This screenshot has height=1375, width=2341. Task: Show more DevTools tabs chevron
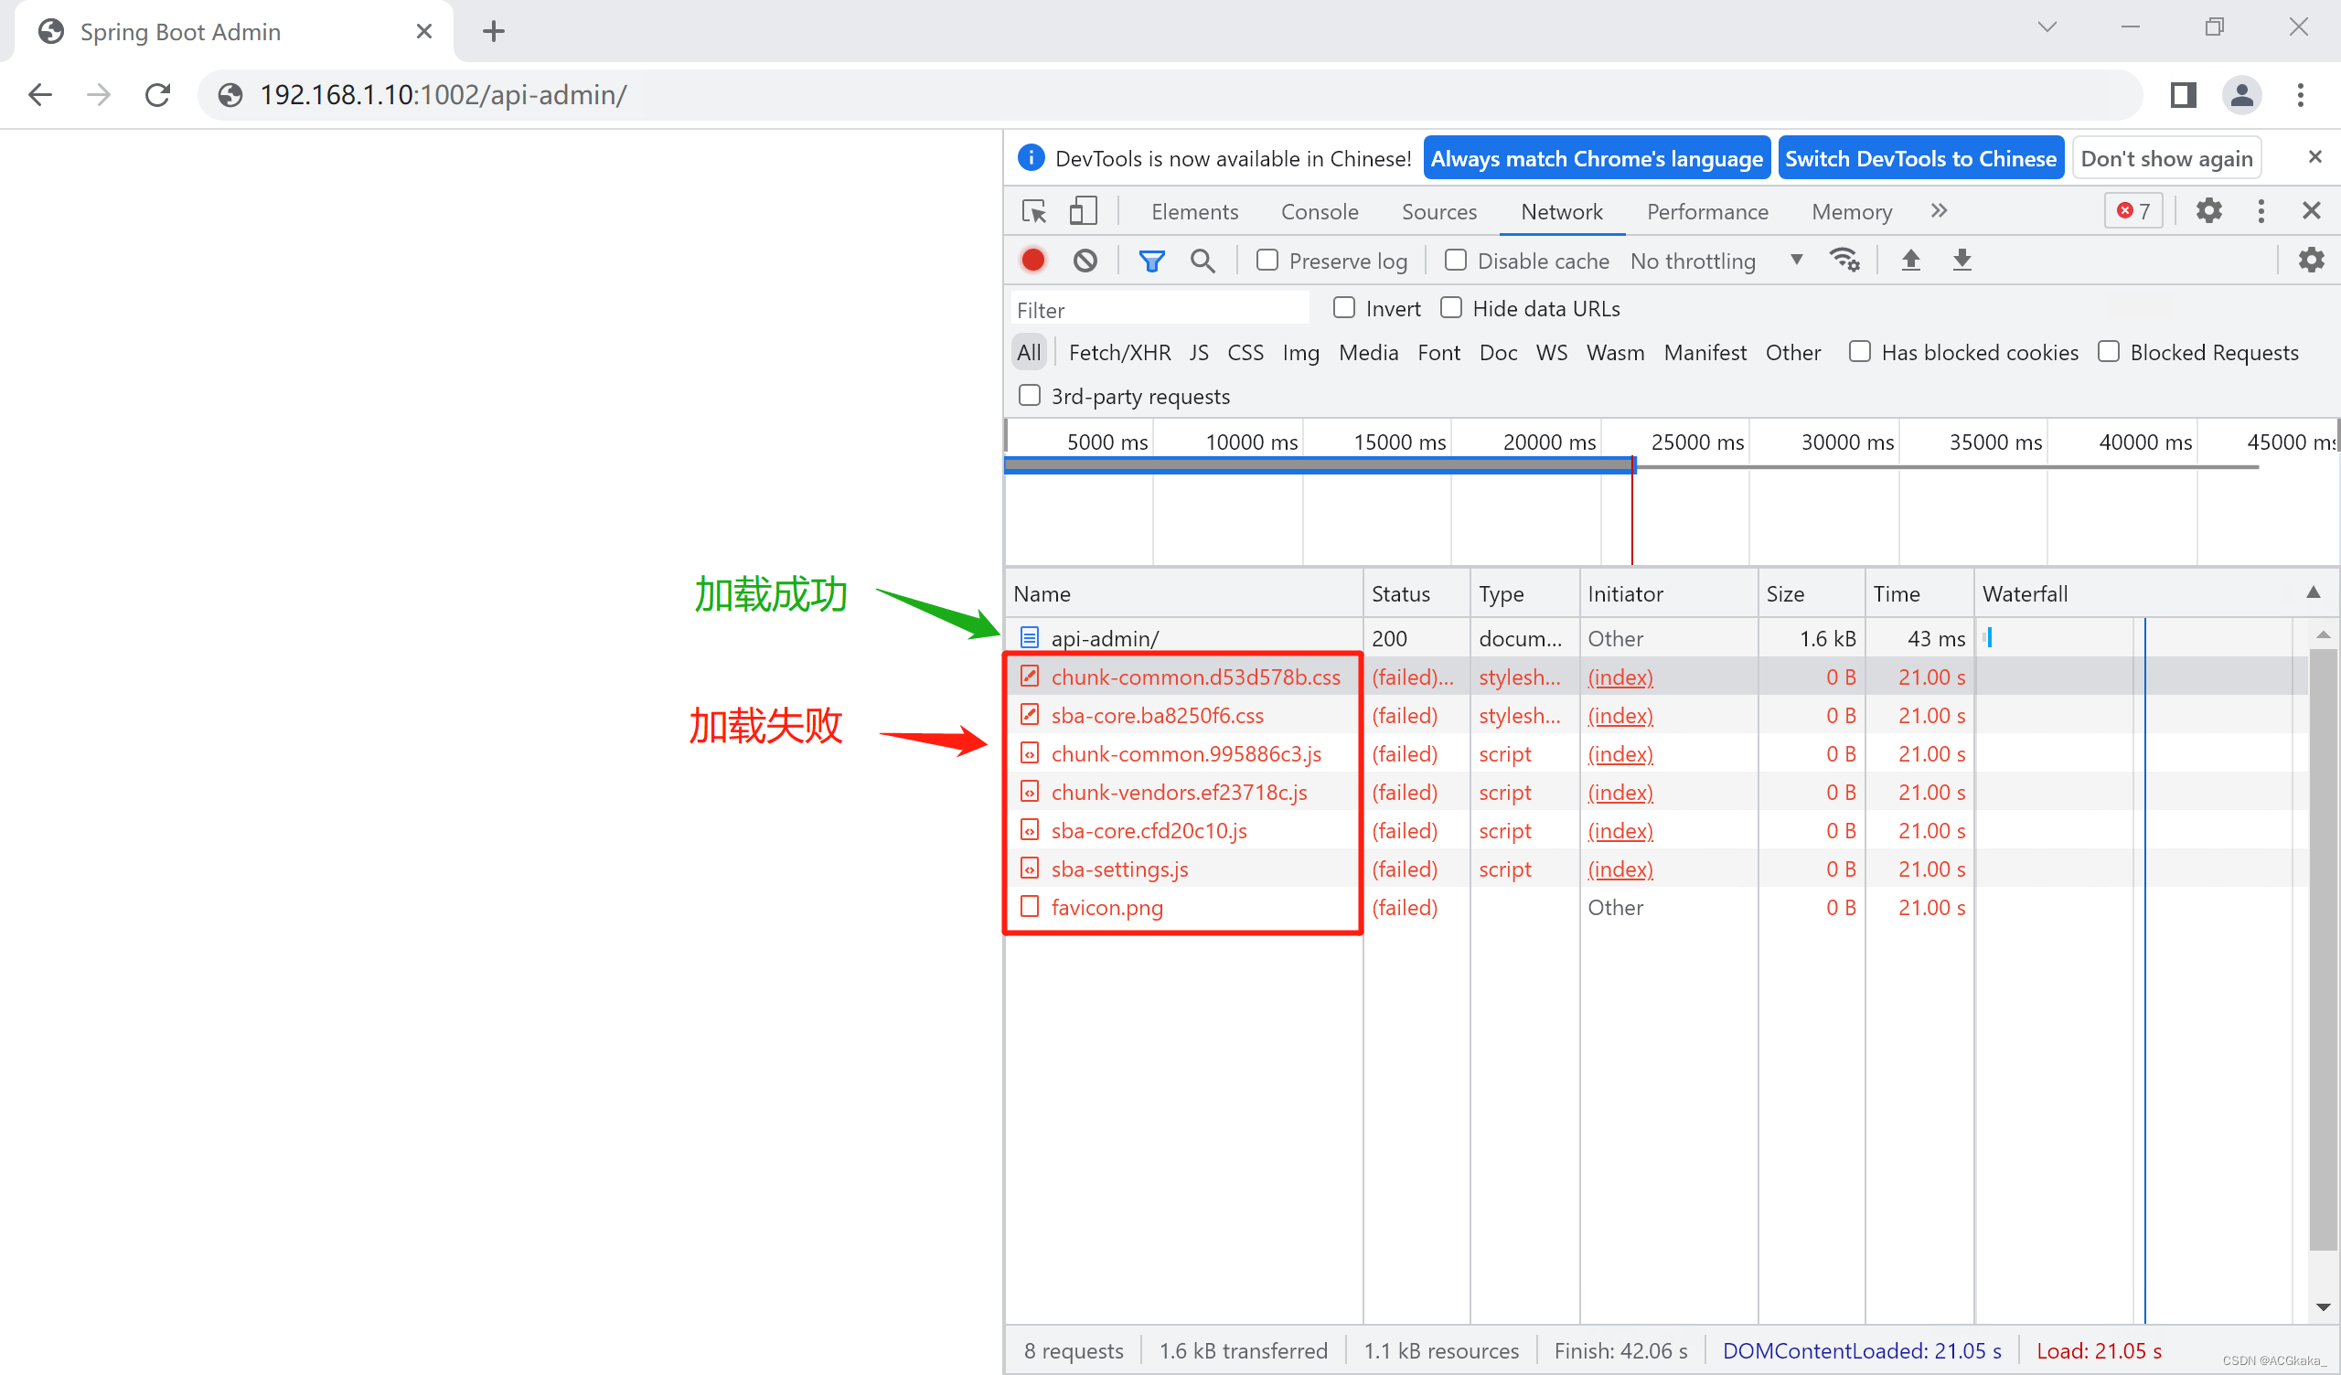(1938, 211)
